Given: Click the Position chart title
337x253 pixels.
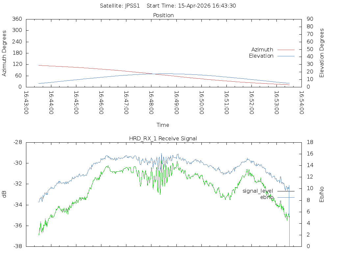Looking at the screenshot, I should pos(163,15).
